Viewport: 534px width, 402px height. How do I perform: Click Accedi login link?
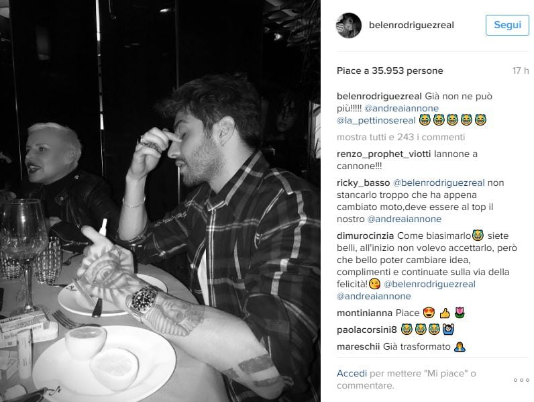pos(352,373)
